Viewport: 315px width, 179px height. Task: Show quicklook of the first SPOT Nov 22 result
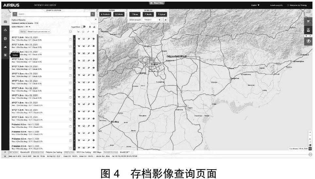point(84,82)
